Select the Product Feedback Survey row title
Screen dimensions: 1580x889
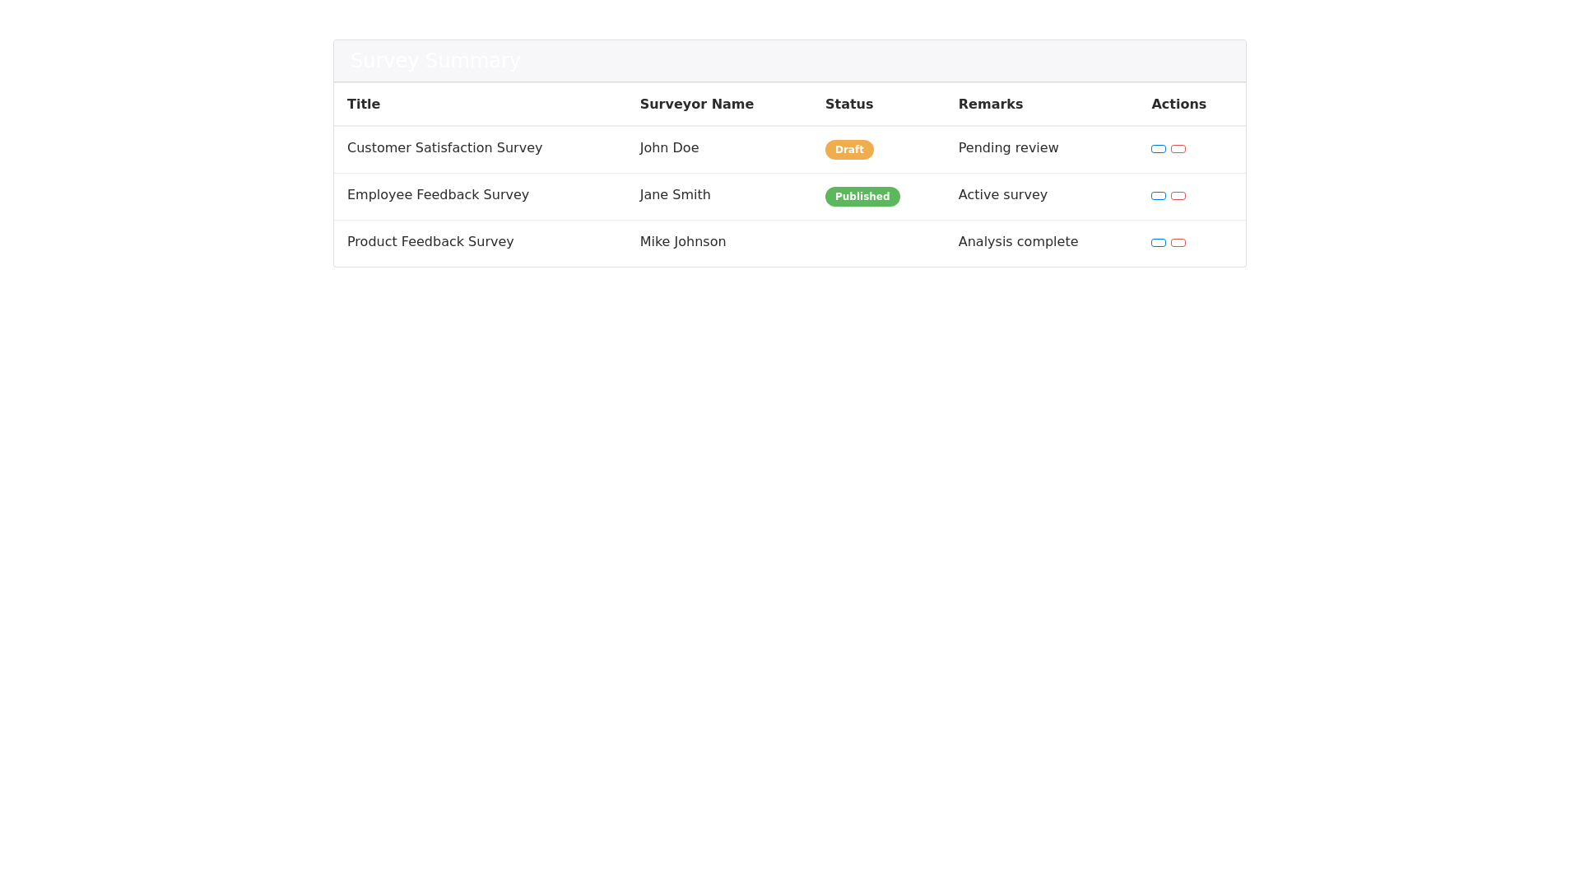tap(430, 242)
